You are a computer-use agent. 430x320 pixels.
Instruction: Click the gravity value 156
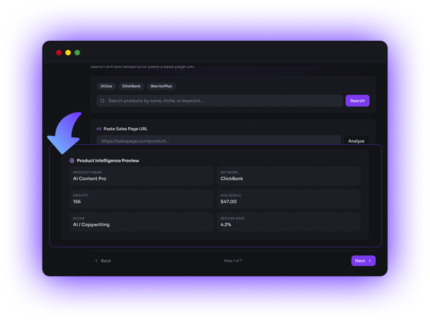77,202
